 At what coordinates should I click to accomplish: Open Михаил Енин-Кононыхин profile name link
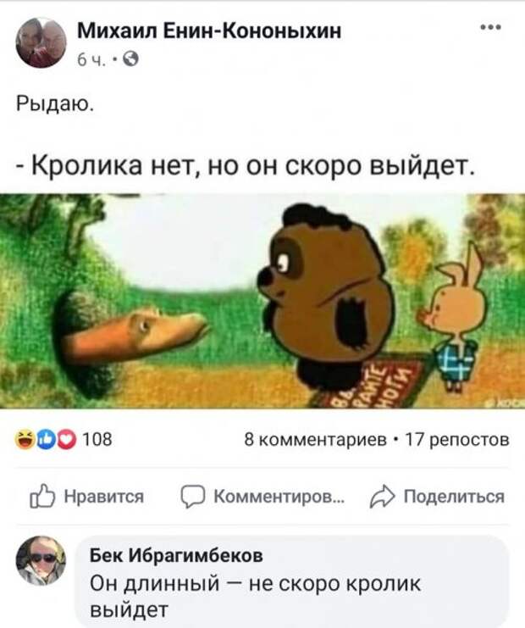pyautogui.click(x=209, y=31)
